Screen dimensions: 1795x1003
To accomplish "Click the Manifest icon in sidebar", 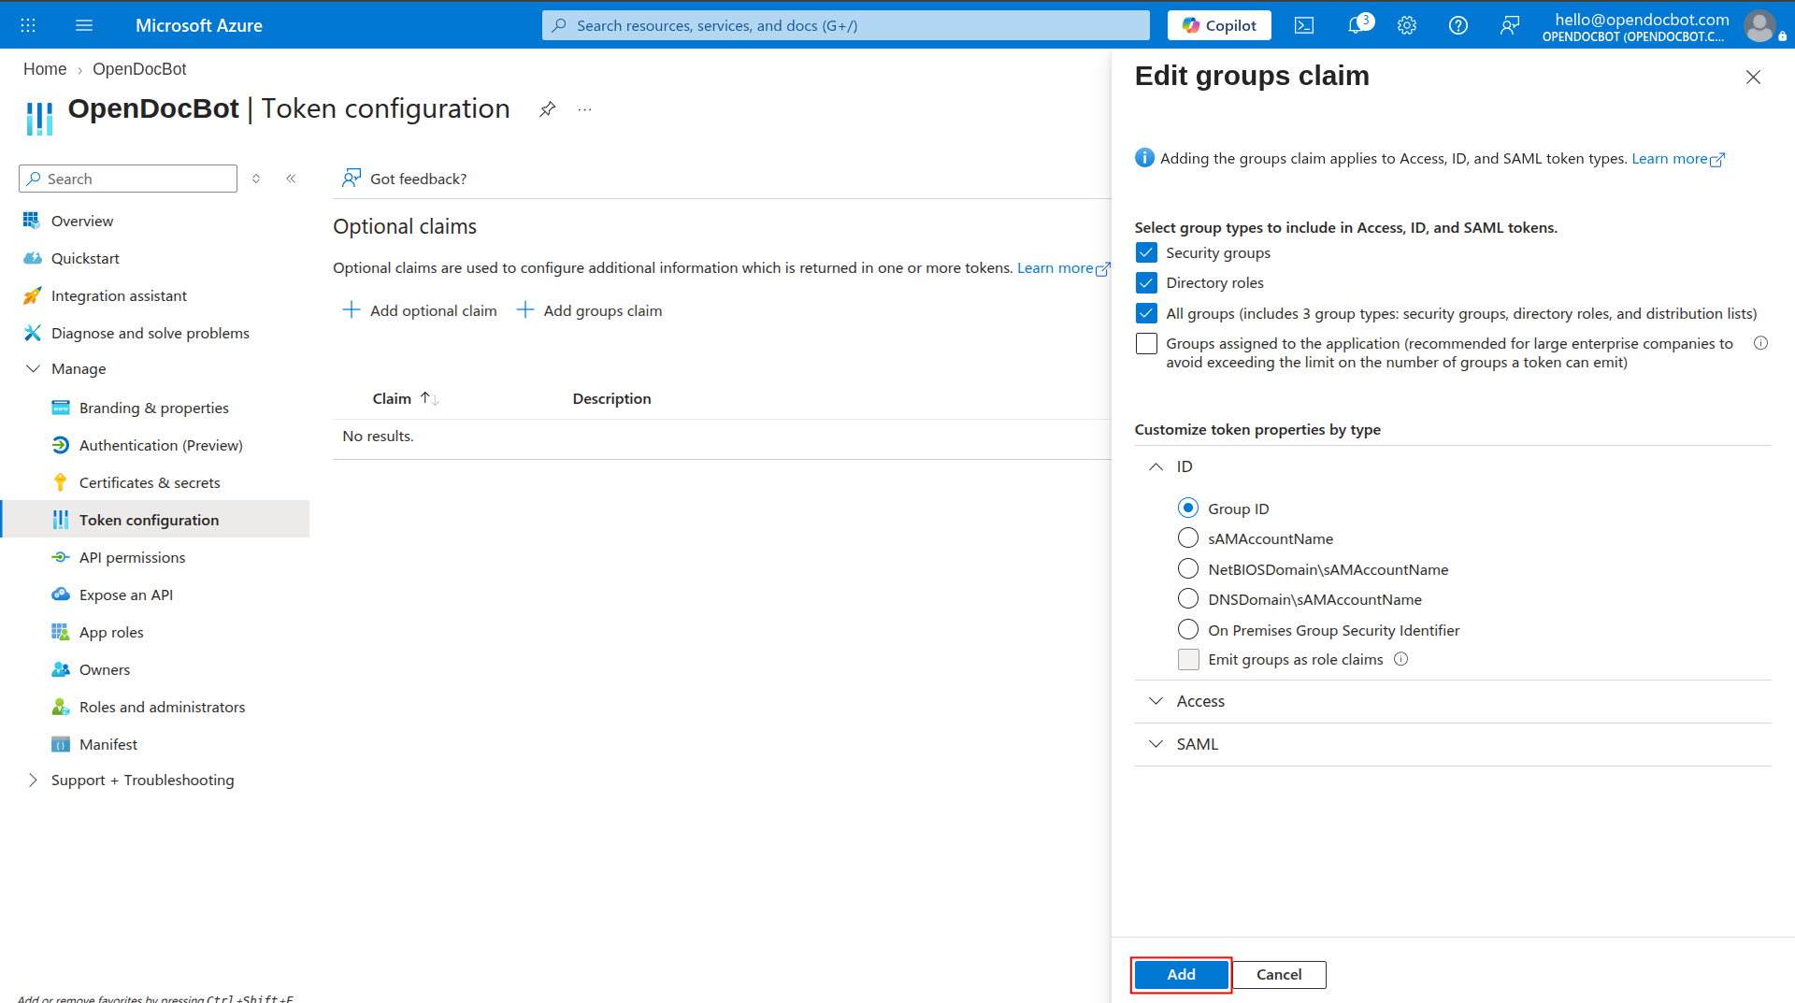I will tap(61, 744).
